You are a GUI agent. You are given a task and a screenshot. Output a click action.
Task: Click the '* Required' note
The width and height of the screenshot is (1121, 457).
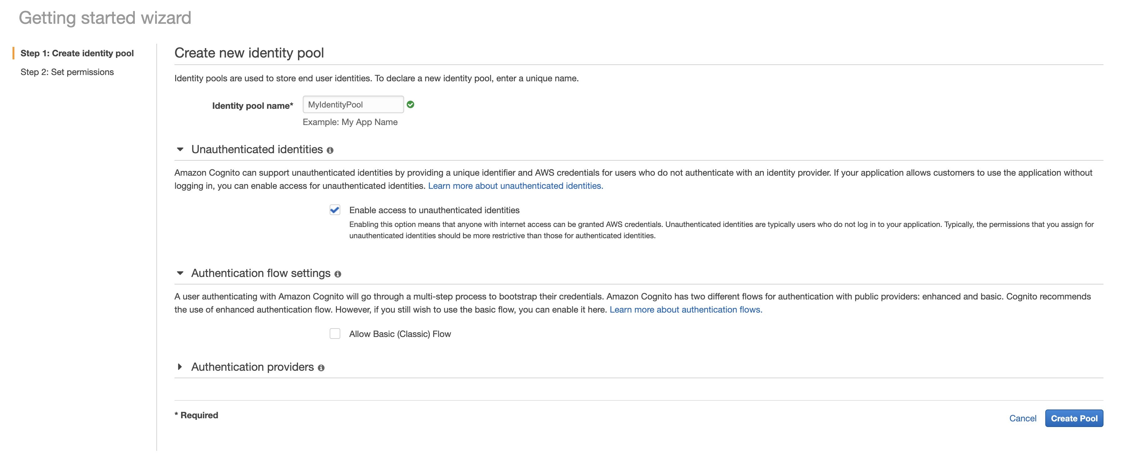(x=196, y=415)
